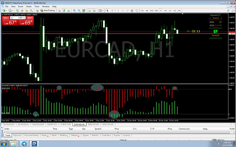Open the Help menu
Image resolution: width=236 pixels, height=147 pixels.
54,6
